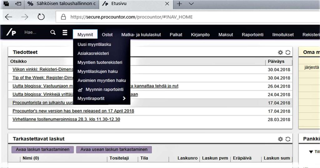
Task: Click the address bar lock icon
Action: (x=63, y=17)
